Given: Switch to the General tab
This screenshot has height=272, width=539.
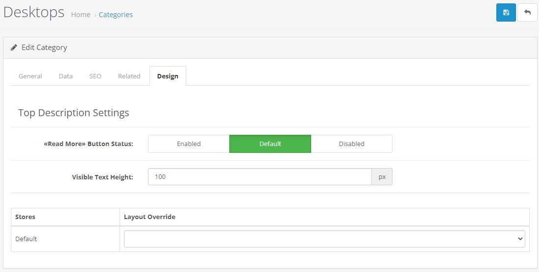Looking at the screenshot, I should point(30,76).
